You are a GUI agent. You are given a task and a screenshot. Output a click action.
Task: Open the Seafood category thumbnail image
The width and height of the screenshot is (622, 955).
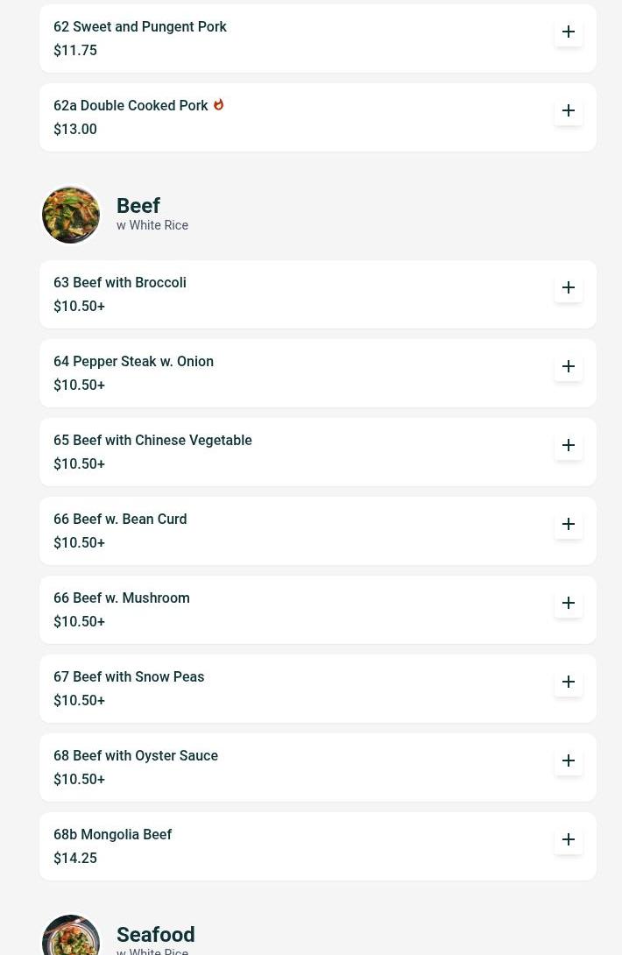[71, 936]
